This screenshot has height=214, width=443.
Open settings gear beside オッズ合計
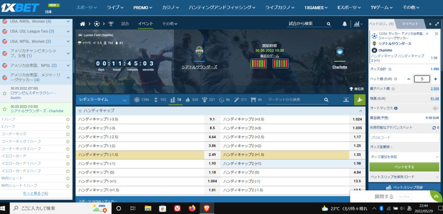click(390, 69)
